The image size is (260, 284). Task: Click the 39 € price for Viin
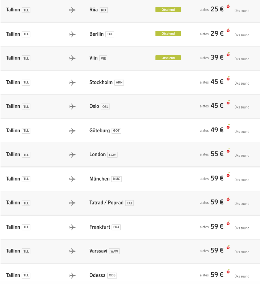tap(217, 58)
